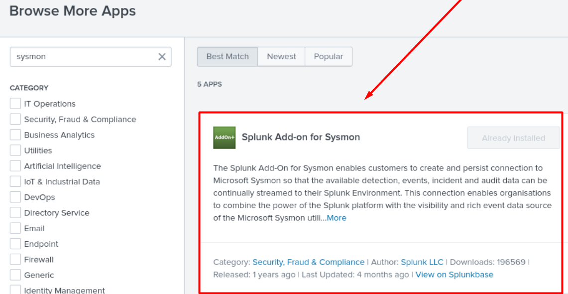Open the Splunk LLC author link
The height and width of the screenshot is (294, 568).
pos(422,262)
